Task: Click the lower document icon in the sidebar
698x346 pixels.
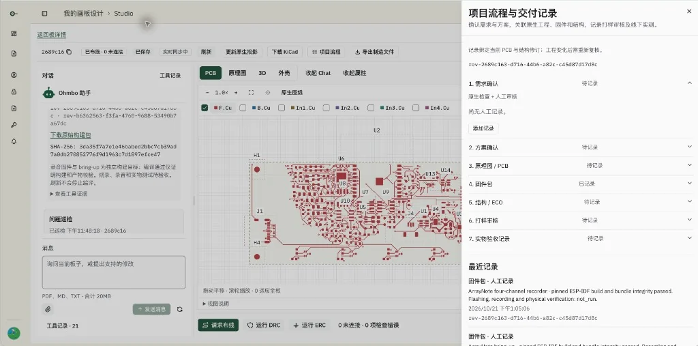Action: click(x=14, y=109)
